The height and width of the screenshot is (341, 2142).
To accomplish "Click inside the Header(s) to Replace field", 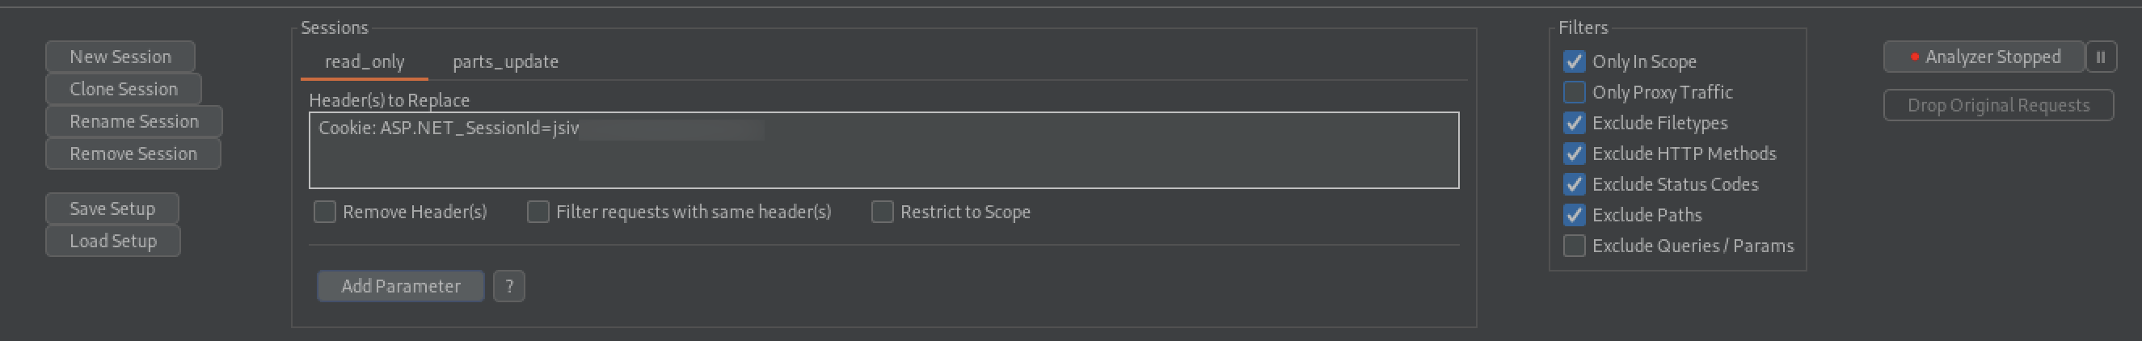I will [883, 158].
